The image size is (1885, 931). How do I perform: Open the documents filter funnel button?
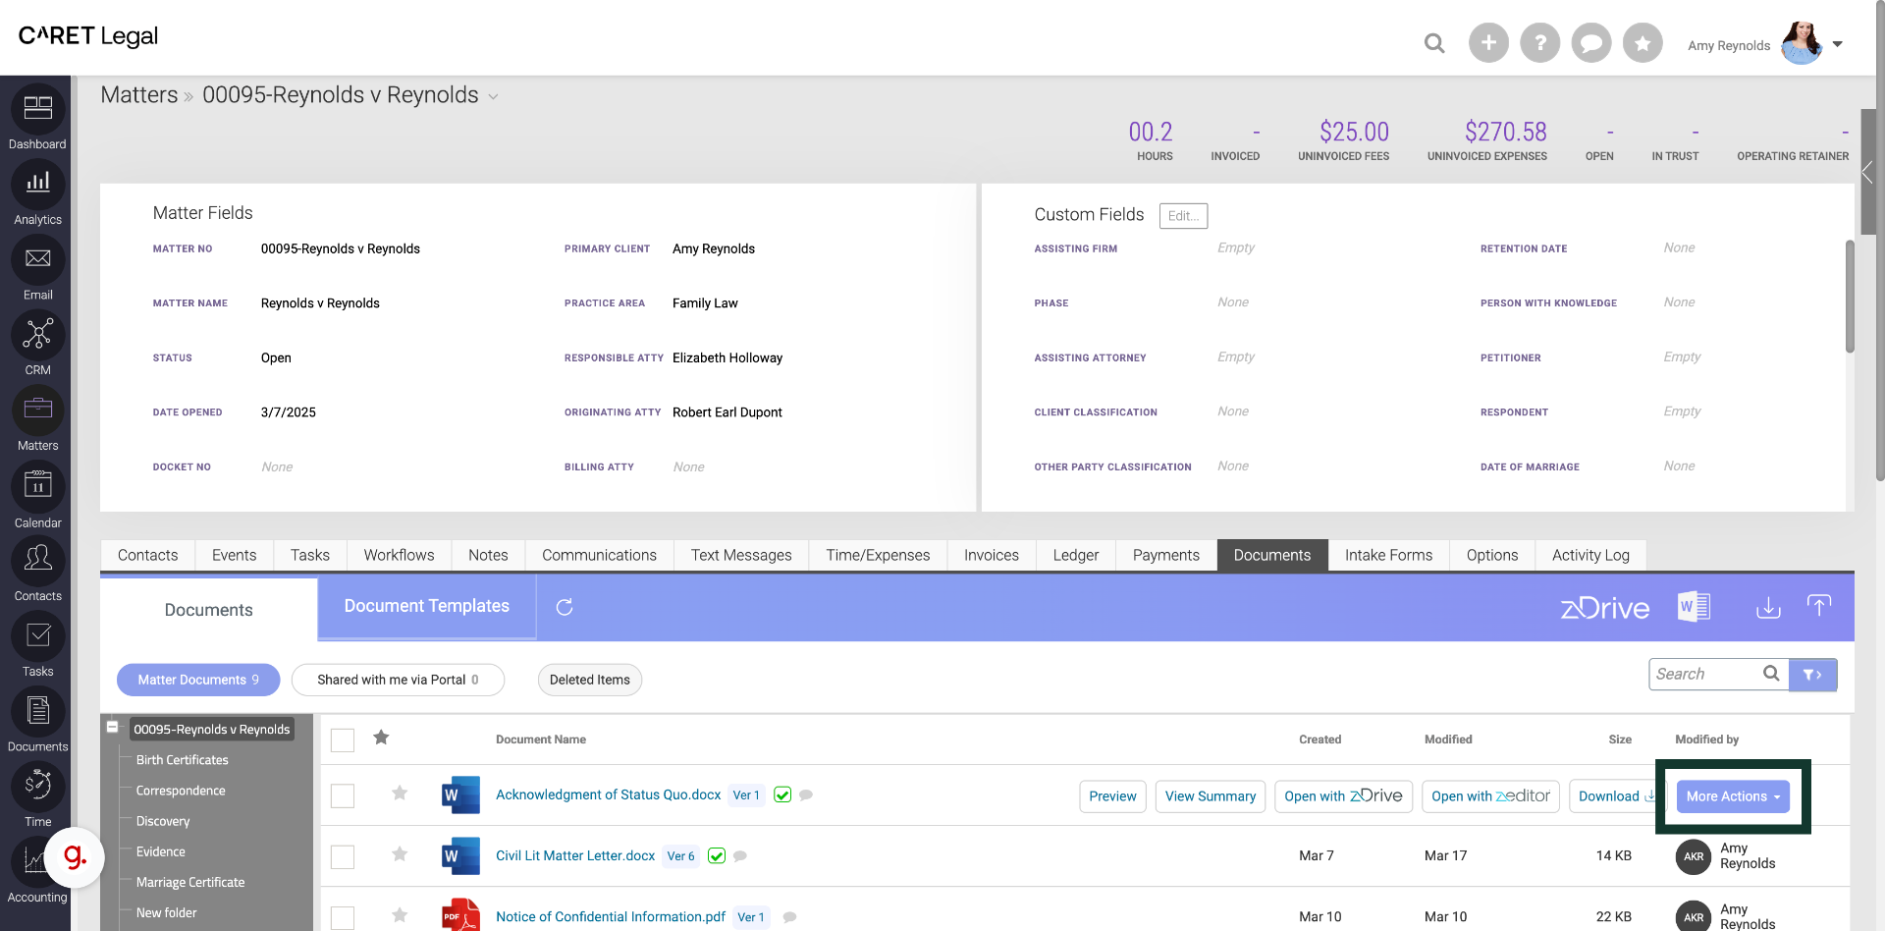(x=1812, y=675)
